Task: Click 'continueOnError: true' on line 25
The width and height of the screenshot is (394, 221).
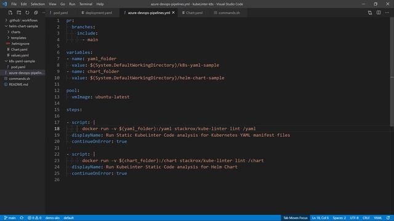Action: point(99,173)
